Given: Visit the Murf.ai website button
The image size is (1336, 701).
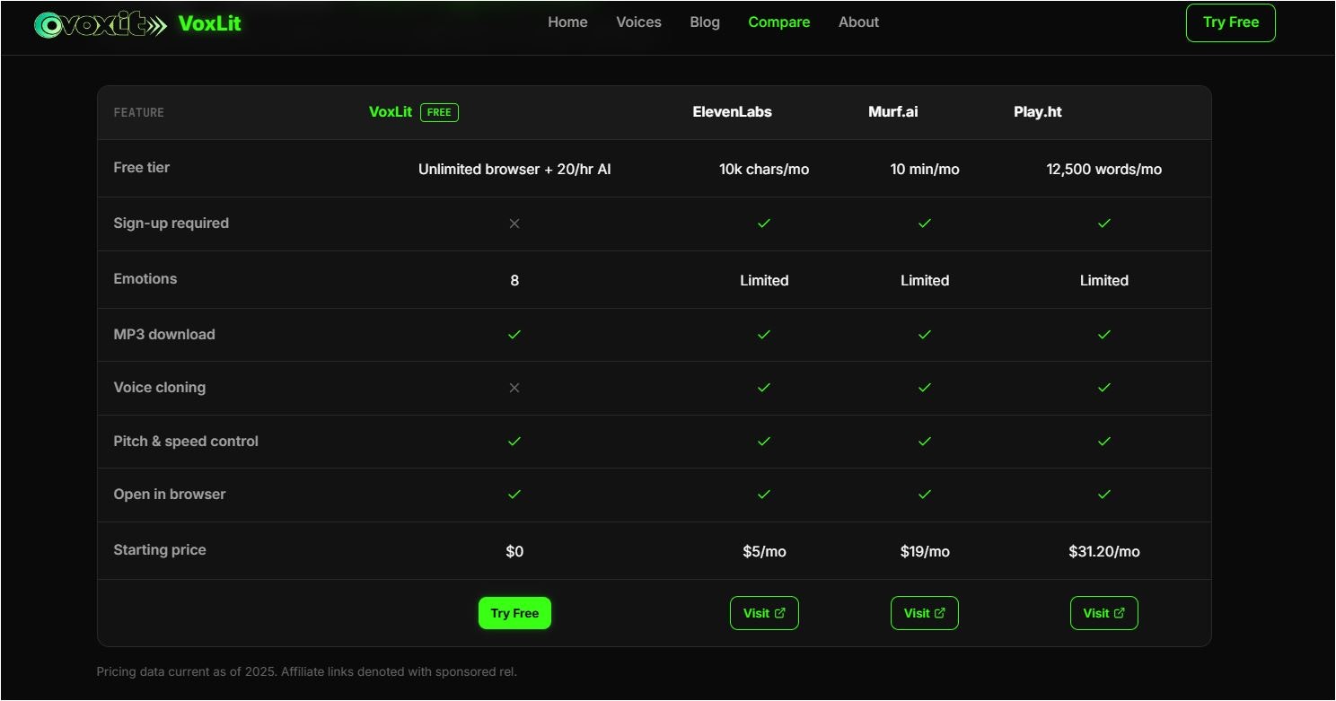Looking at the screenshot, I should click(925, 613).
